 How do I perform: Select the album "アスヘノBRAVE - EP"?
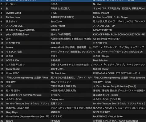pos(104,26)
